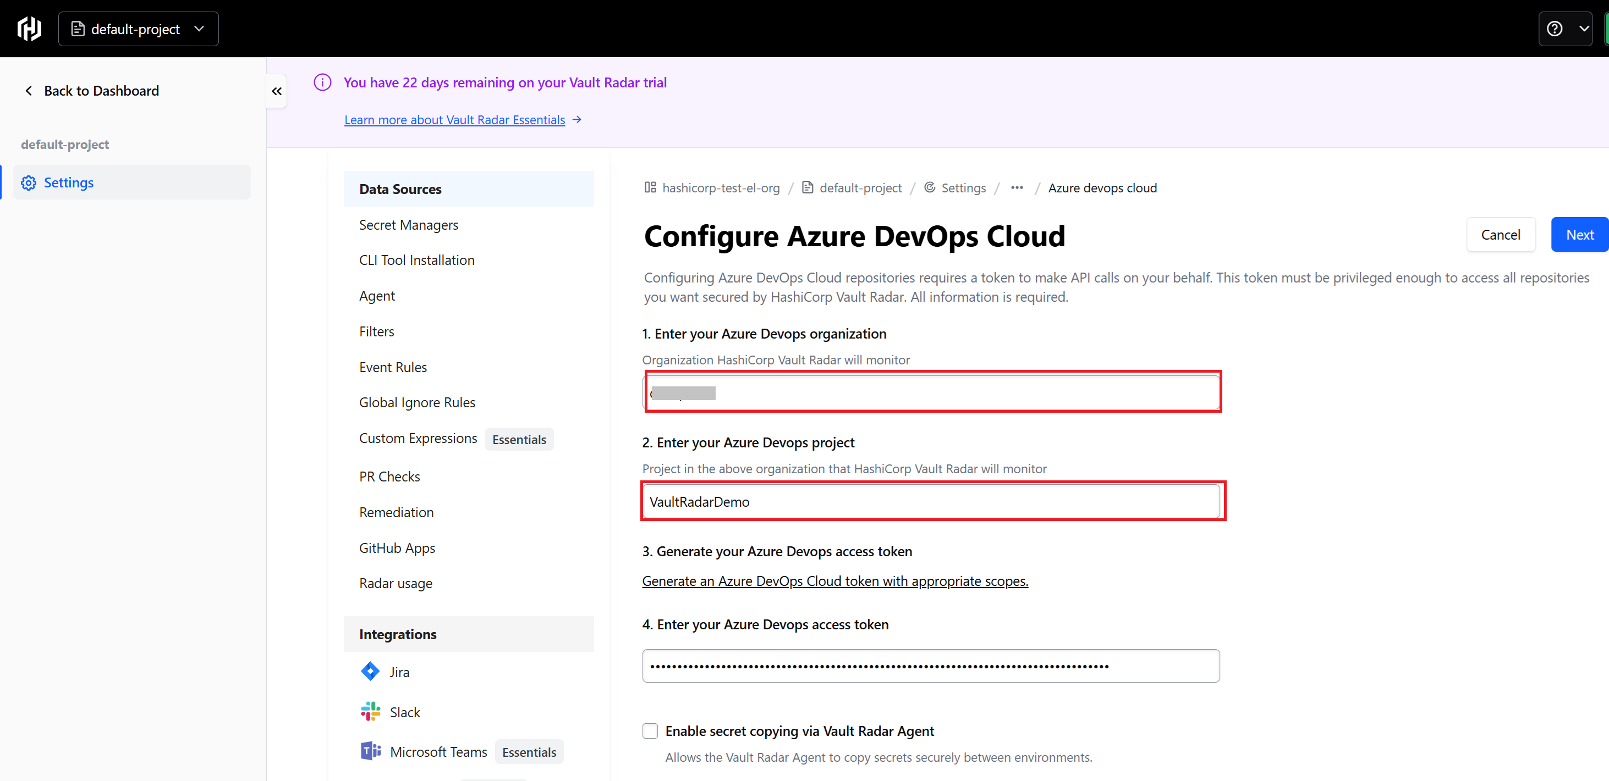
Task: Collapse the sidebar with double-chevron icon
Action: 277,91
